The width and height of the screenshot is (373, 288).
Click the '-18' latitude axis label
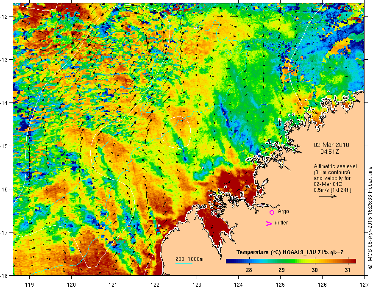pos(5,275)
